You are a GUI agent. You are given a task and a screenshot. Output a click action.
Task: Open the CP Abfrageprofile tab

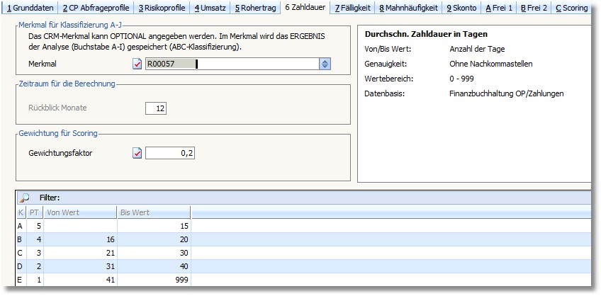[95, 8]
